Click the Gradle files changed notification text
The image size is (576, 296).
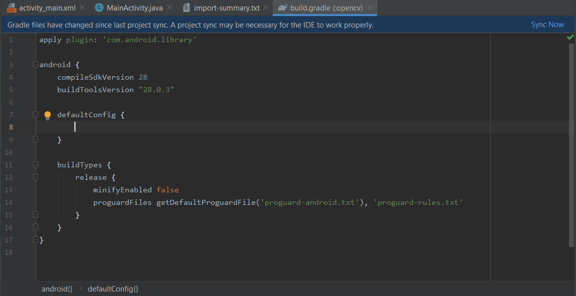[190, 25]
